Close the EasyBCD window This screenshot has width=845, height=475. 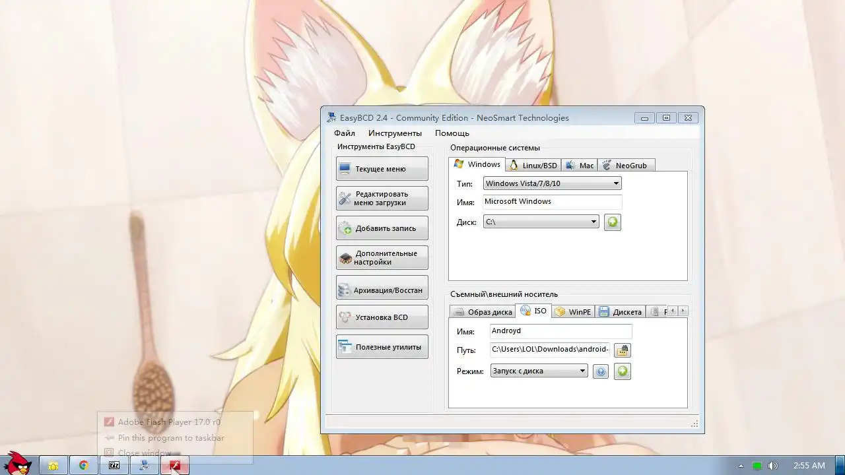tap(688, 118)
